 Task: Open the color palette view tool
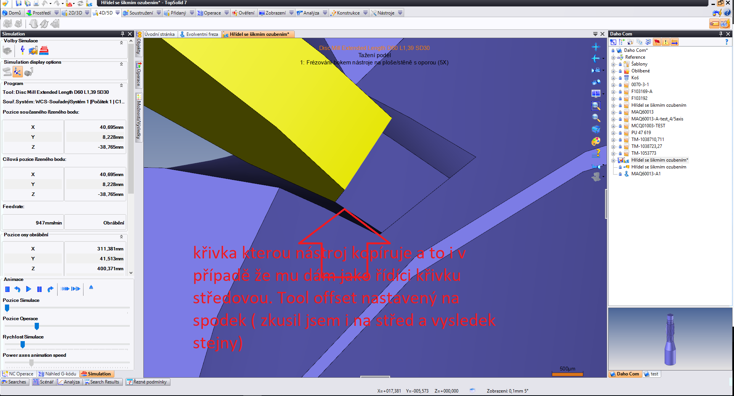(x=596, y=141)
